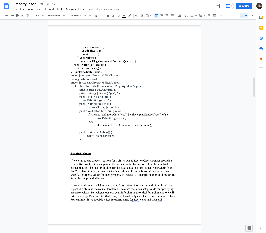
Task: Open the Google Keep sidebar panel
Action: pyautogui.click(x=261, y=28)
